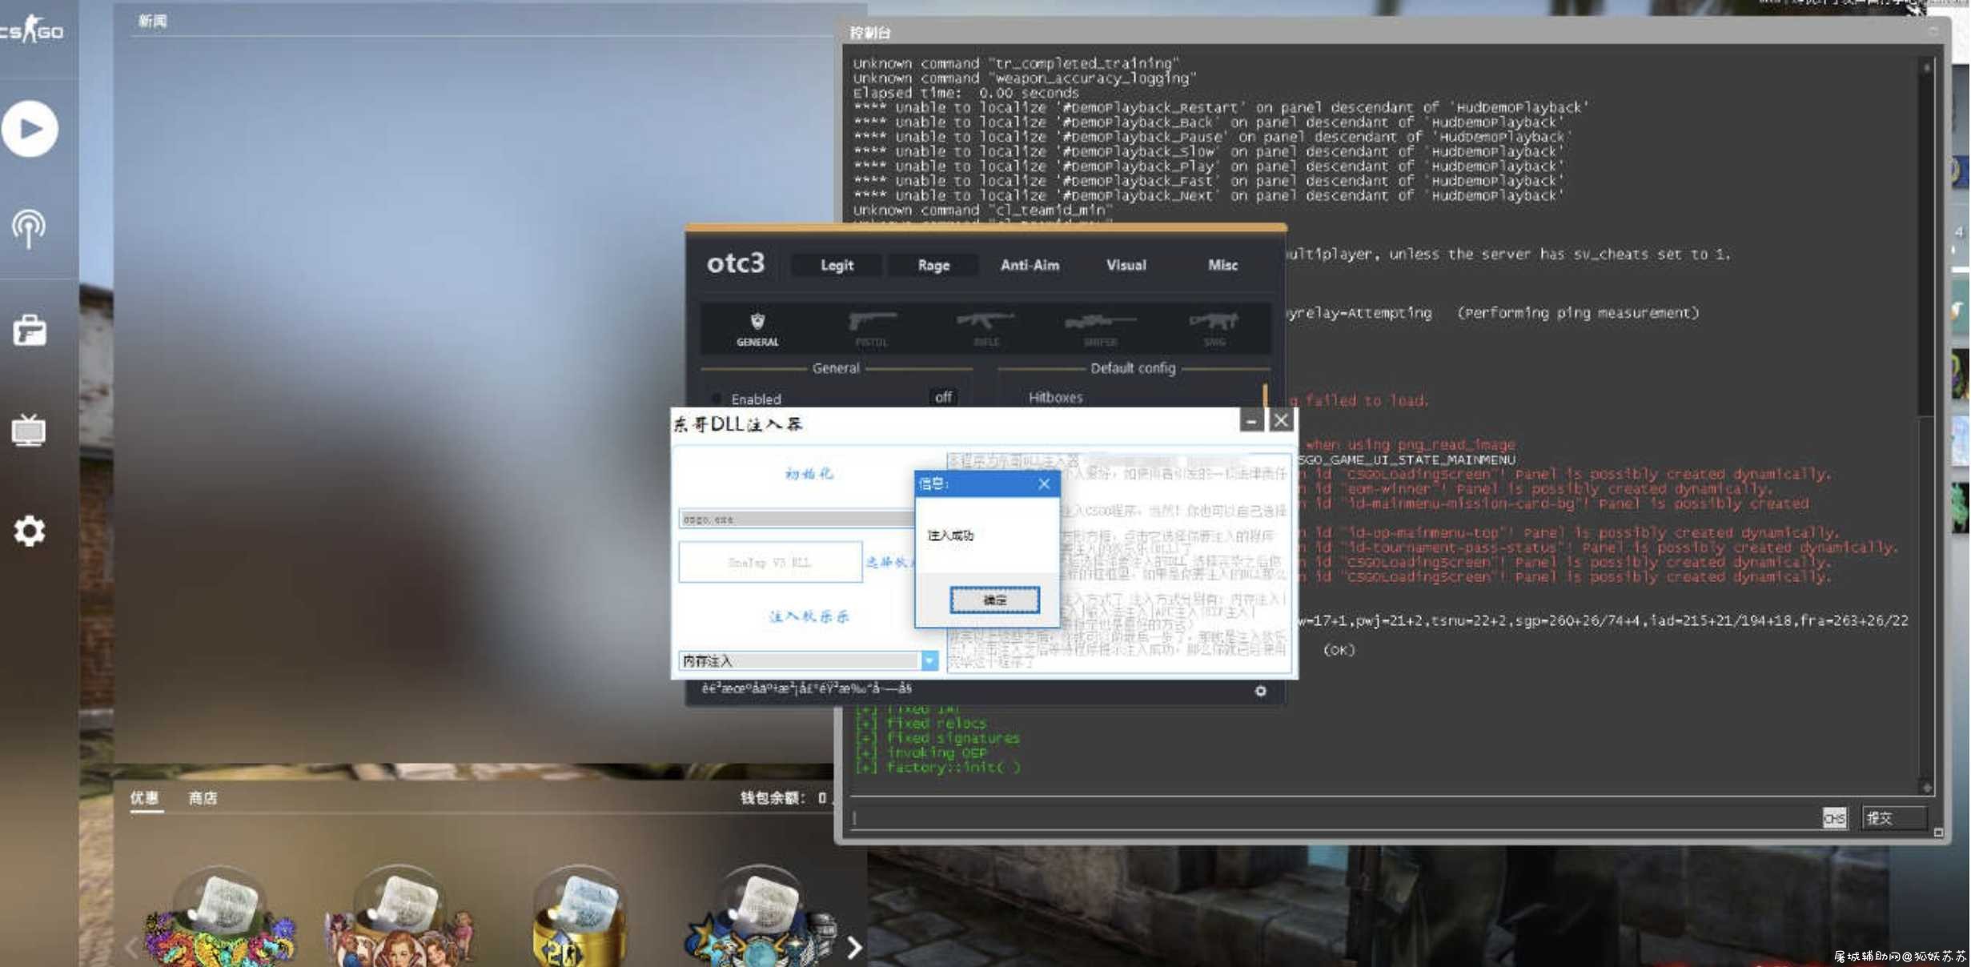This screenshot has width=1971, height=967.
Task: Toggle the Enabled checkbox in otc3 General
Action: pyautogui.click(x=717, y=399)
